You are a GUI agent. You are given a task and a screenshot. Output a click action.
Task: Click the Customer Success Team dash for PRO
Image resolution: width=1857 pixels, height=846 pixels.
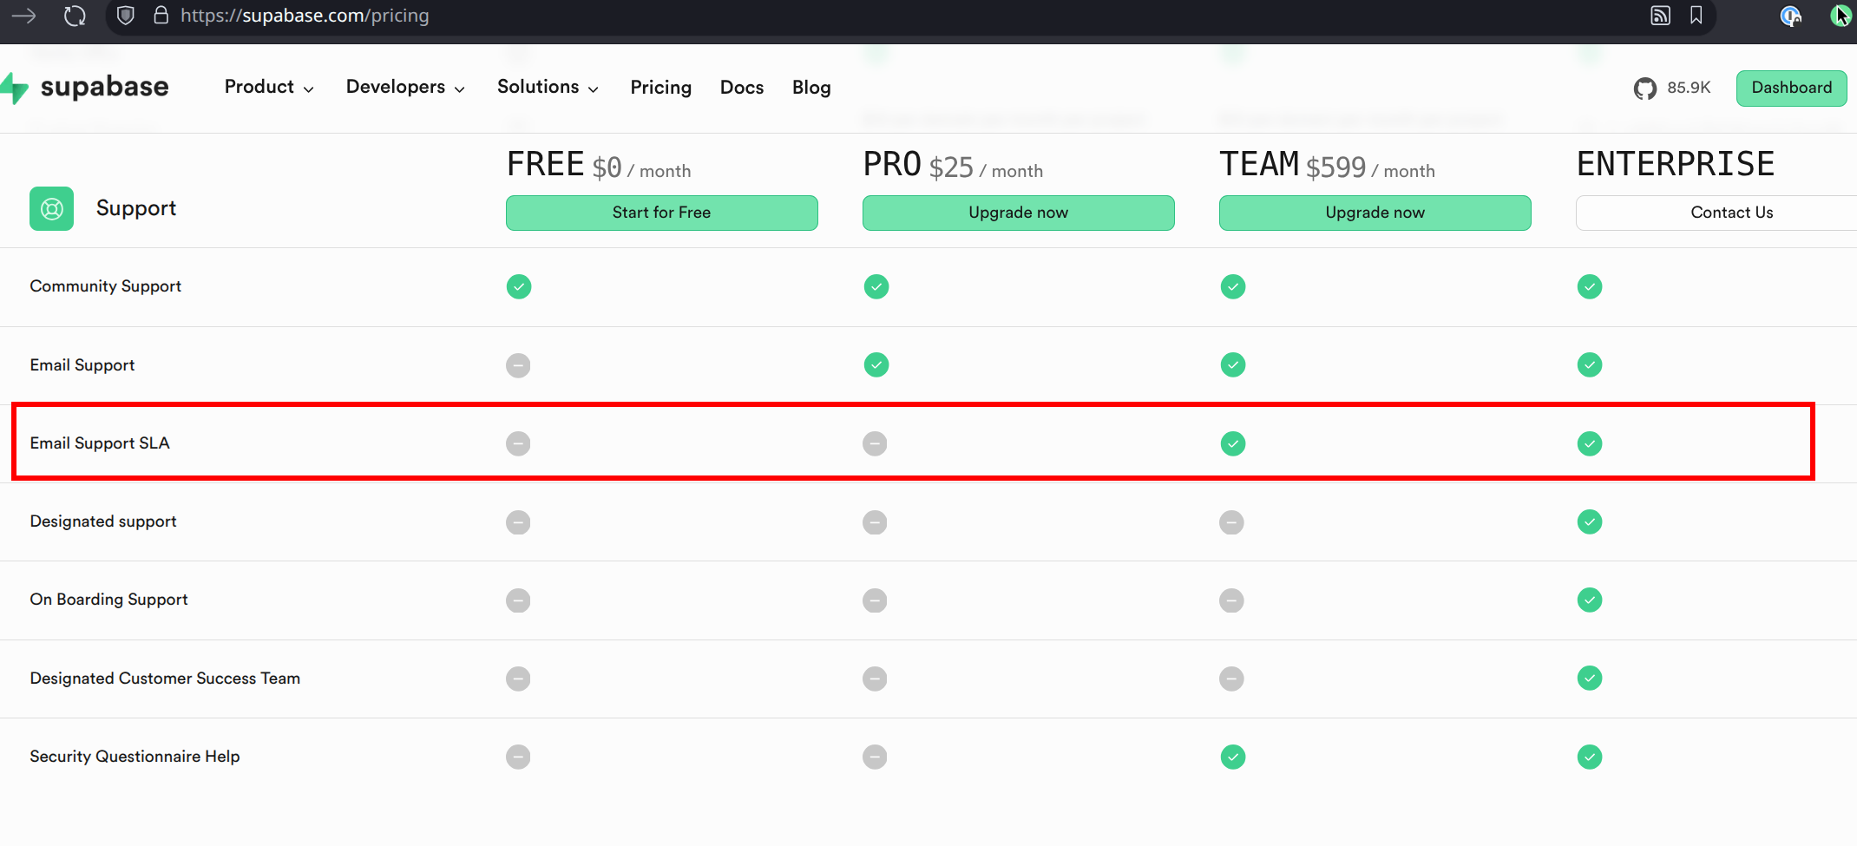click(x=875, y=679)
